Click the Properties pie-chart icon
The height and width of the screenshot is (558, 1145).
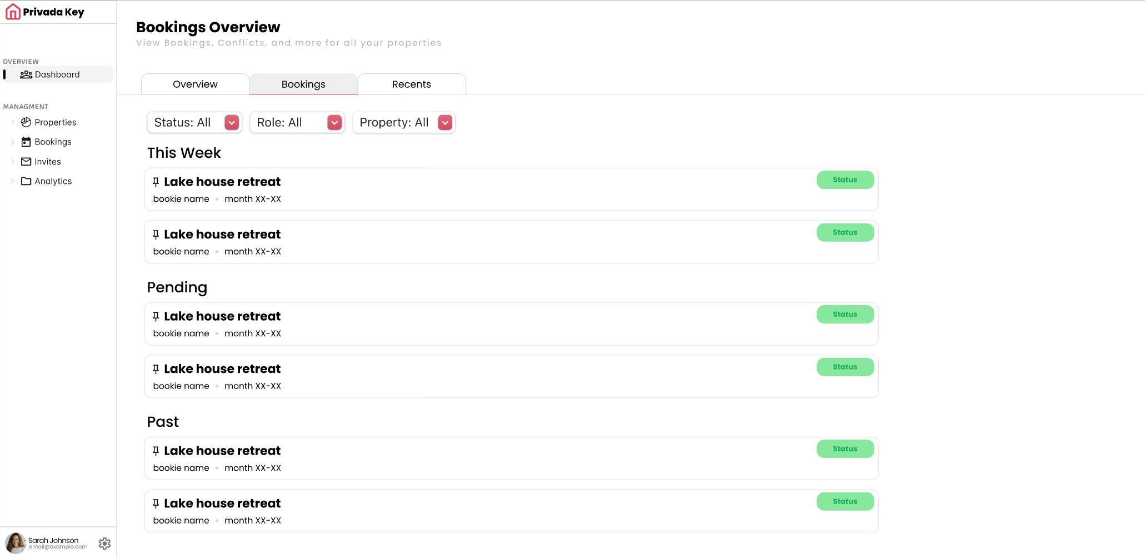tap(26, 122)
